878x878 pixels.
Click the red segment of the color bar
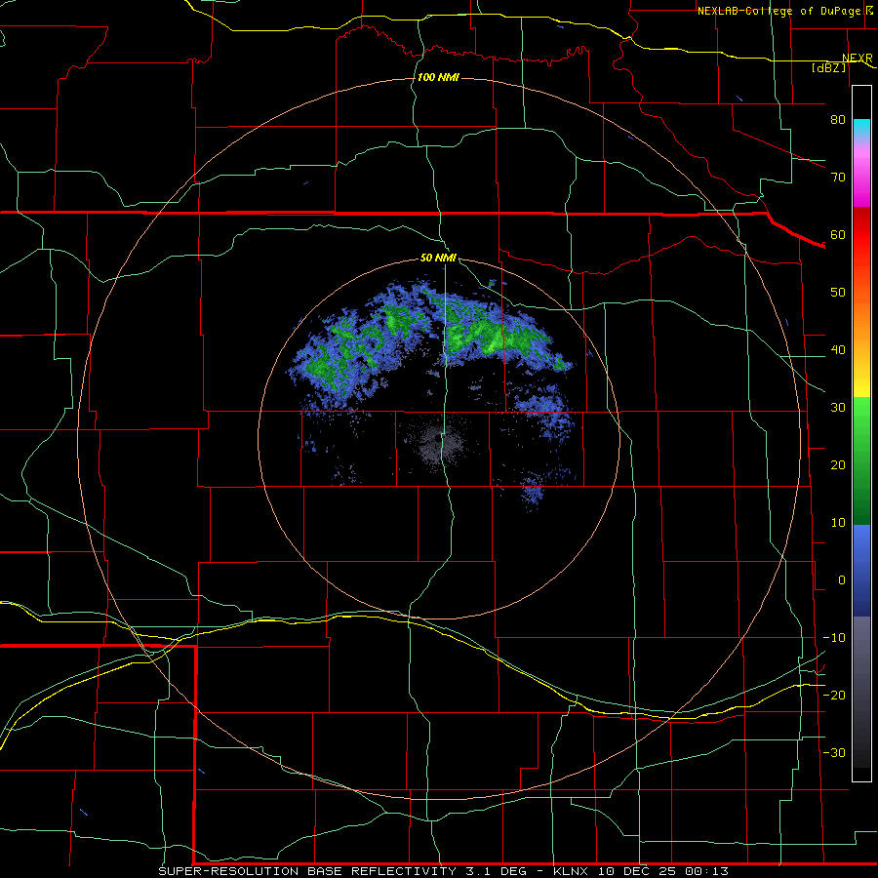861,235
